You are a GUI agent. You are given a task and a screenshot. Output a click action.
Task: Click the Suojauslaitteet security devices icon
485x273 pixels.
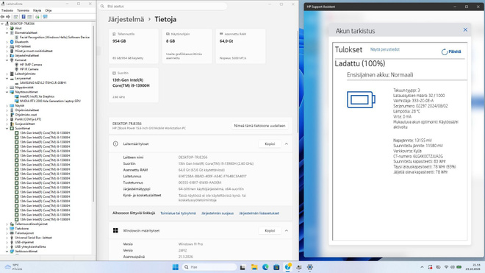pos(12,124)
